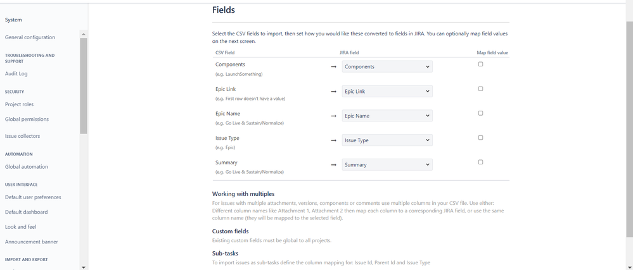The width and height of the screenshot is (633, 270).
Task: Open Project roles settings
Action: pyautogui.click(x=20, y=104)
